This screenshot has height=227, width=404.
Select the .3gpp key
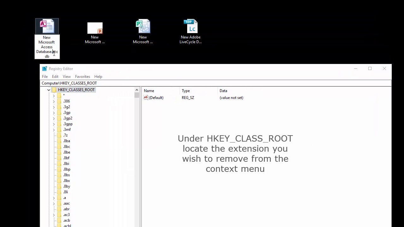pos(68,124)
